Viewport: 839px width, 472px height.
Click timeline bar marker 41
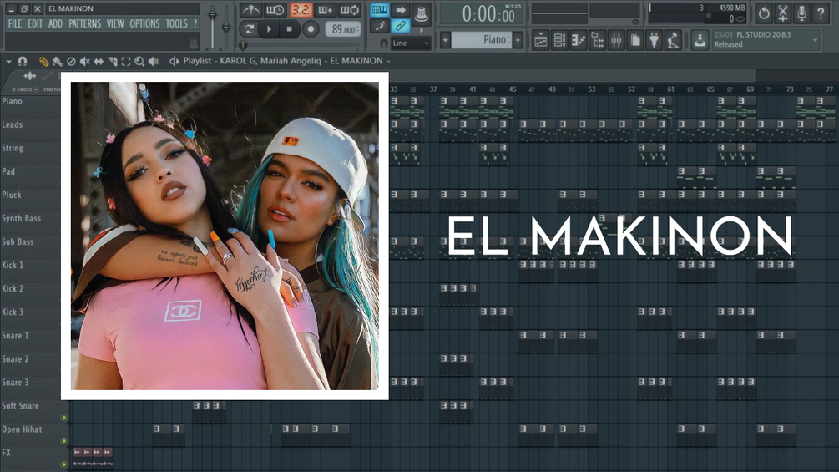point(473,89)
